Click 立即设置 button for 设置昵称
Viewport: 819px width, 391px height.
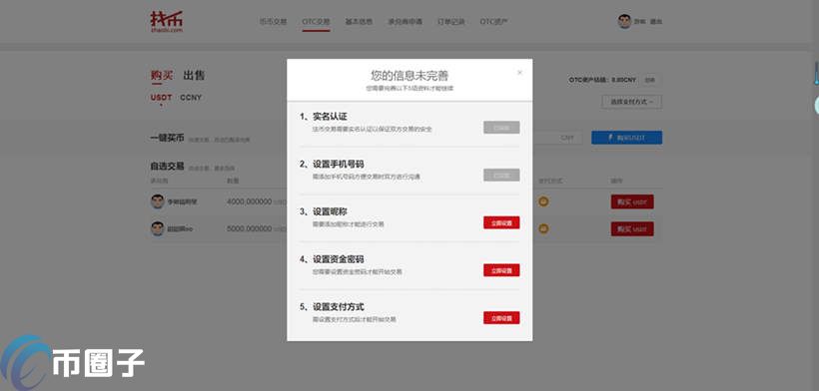(x=501, y=222)
